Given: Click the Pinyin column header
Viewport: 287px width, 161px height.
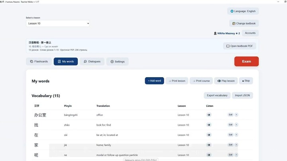Looking at the screenshot, I should click(68, 106).
